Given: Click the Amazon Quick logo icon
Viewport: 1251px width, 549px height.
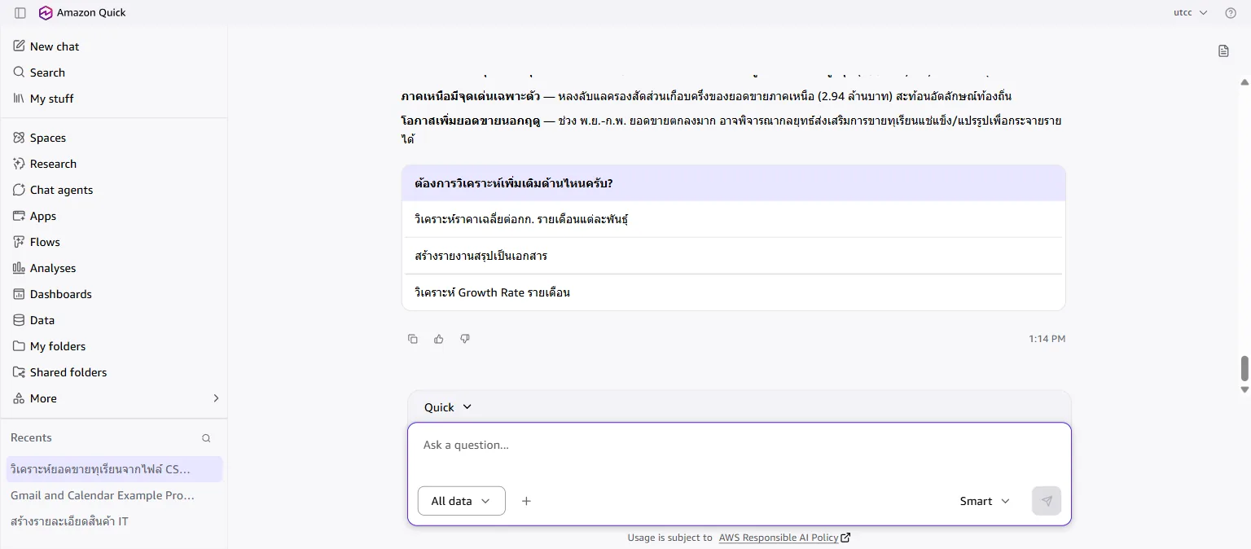Looking at the screenshot, I should tap(46, 13).
